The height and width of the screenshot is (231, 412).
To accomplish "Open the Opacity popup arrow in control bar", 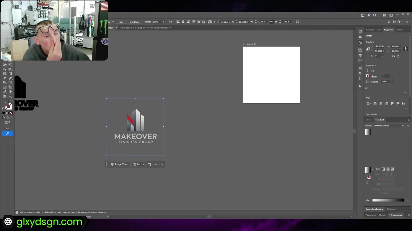I will tap(164, 22).
